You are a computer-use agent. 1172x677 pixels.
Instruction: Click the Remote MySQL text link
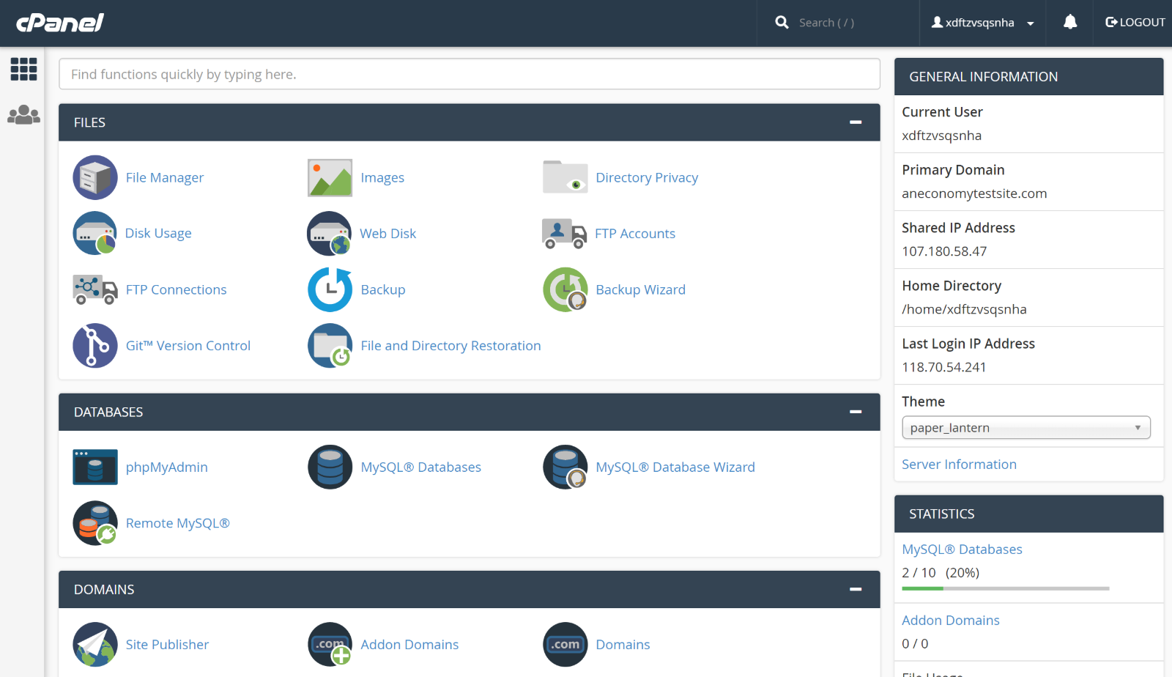[178, 523]
